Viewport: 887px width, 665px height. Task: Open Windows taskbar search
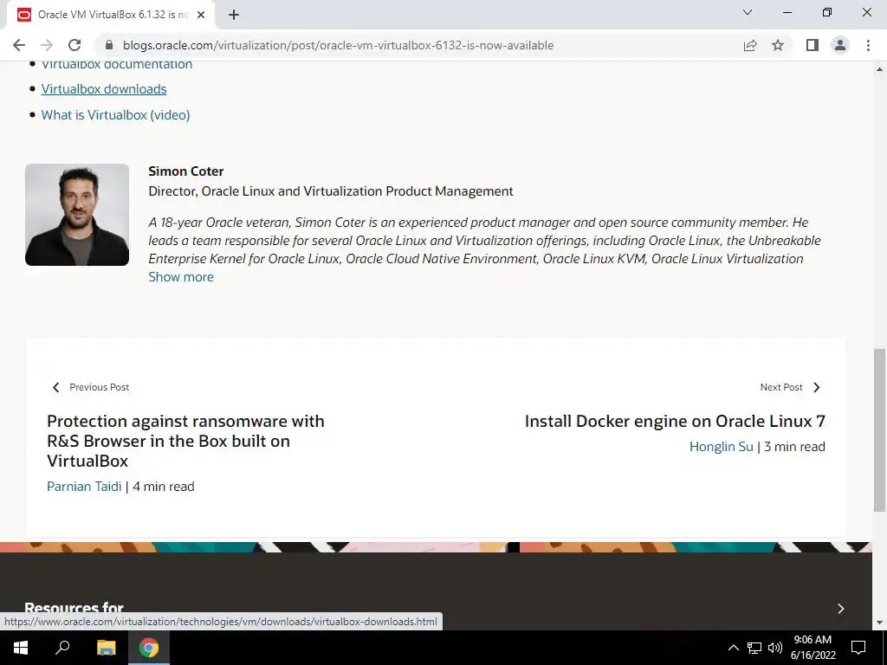click(62, 648)
